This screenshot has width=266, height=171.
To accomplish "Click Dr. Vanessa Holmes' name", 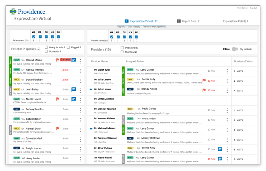I will pos(104,119).
